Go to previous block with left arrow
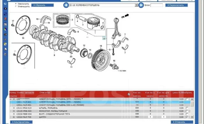Viewport: 204px width, 124px height. pos(66,5)
